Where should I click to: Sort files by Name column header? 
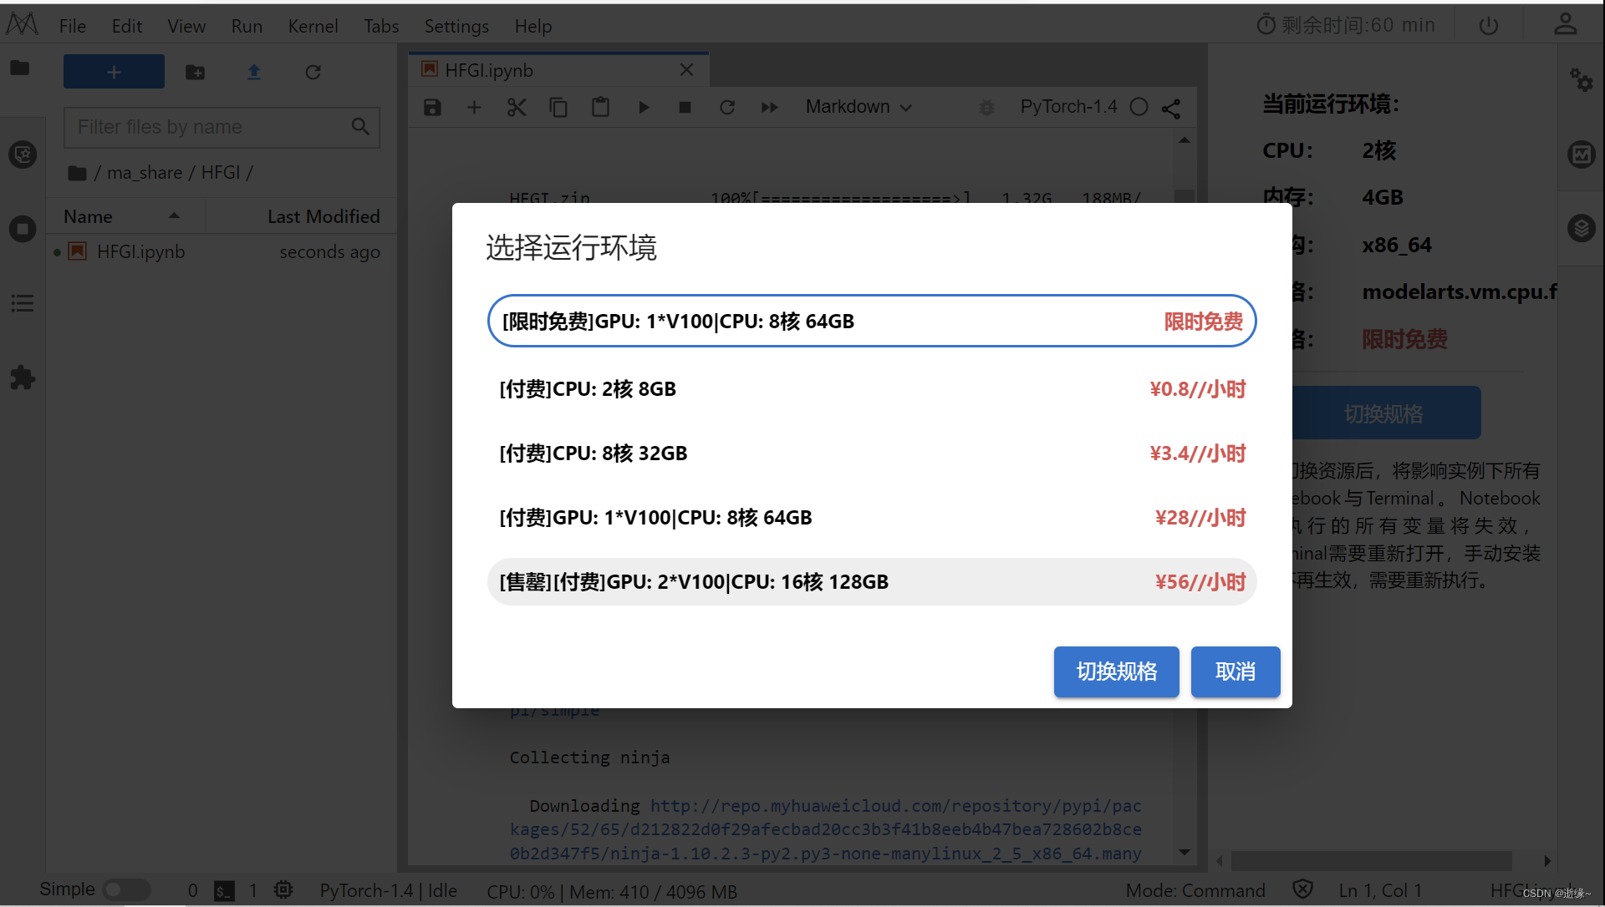click(x=89, y=216)
